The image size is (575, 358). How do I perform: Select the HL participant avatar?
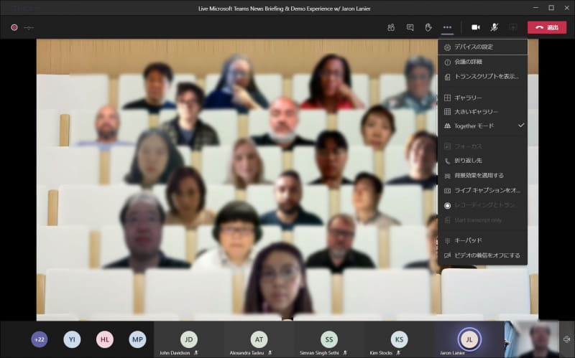104,339
